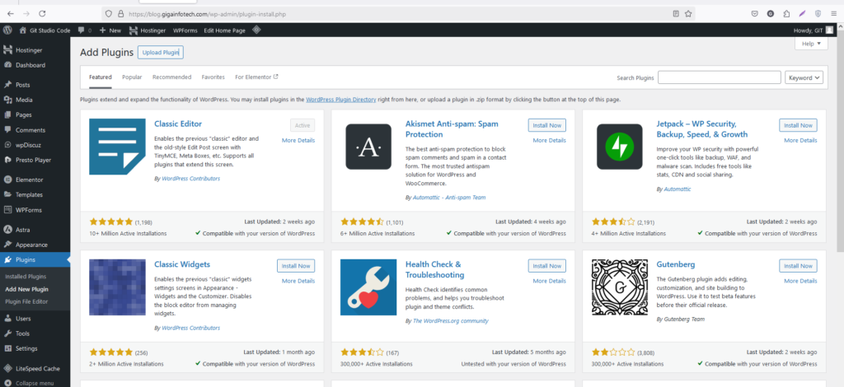The height and width of the screenshot is (387, 844).
Task: Reload the page with the refresh icon
Action: [43, 13]
